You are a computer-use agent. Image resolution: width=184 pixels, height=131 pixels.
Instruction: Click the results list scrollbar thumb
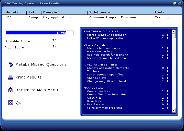[174, 36]
